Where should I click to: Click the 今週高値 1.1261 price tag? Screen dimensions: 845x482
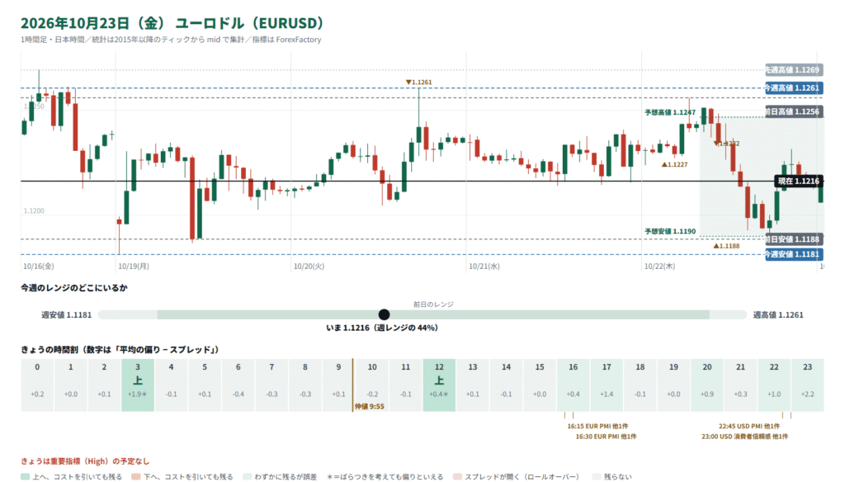794,87
